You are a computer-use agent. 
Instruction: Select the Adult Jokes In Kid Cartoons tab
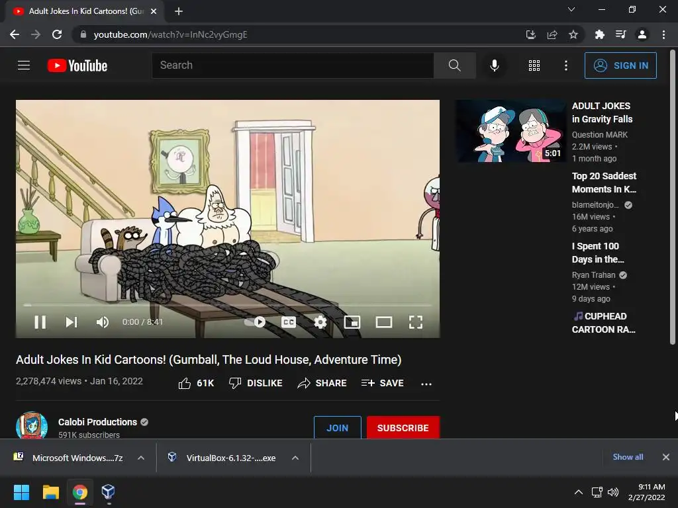[85, 11]
